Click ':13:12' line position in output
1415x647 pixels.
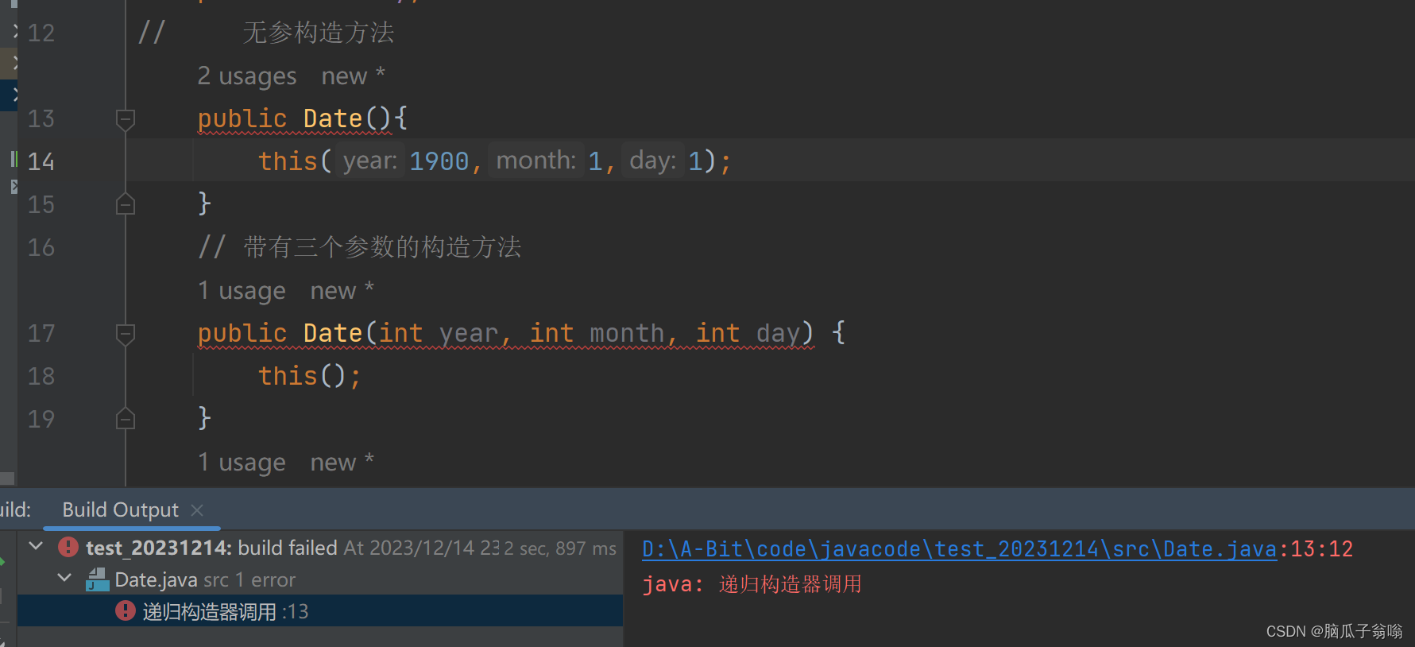[x=1316, y=549]
